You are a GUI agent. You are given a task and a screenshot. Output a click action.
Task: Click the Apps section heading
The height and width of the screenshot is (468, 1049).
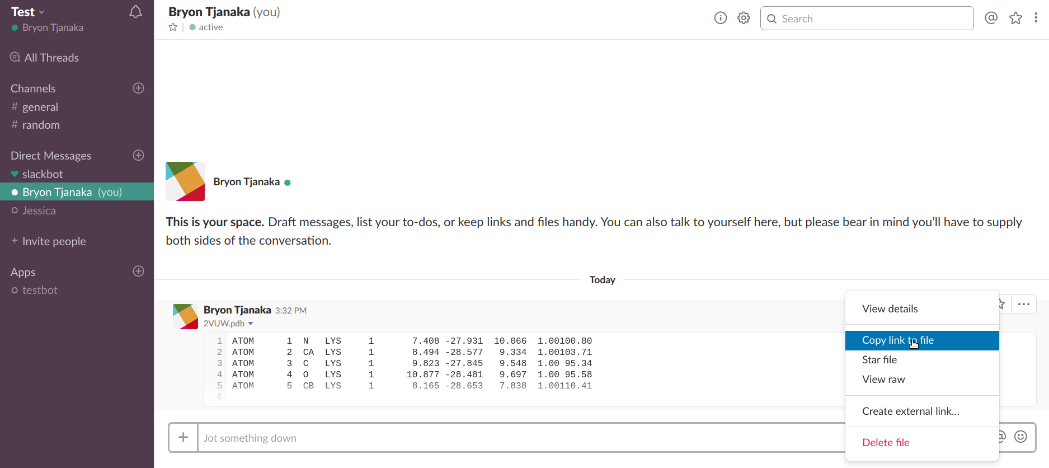tap(23, 272)
